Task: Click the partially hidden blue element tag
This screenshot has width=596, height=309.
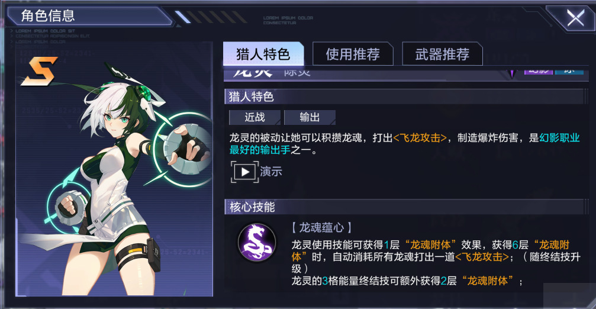Action: coord(569,72)
